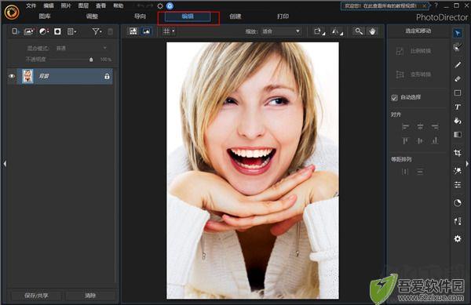Click the disabled delete layer trash icon
This screenshot has width=471, height=305.
110,31
